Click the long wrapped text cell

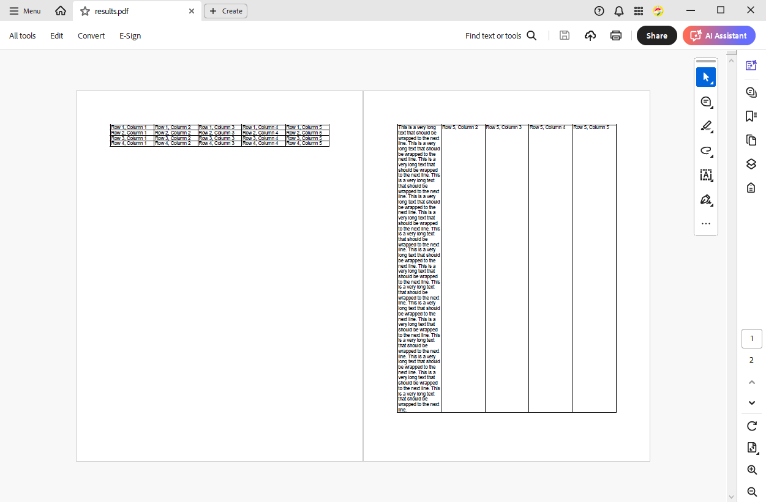pos(419,268)
